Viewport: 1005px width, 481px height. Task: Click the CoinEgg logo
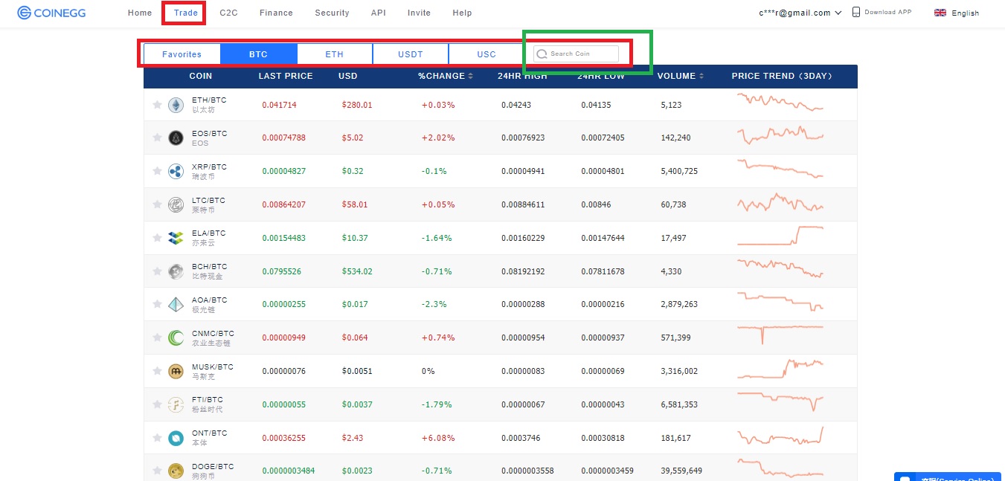coord(51,13)
